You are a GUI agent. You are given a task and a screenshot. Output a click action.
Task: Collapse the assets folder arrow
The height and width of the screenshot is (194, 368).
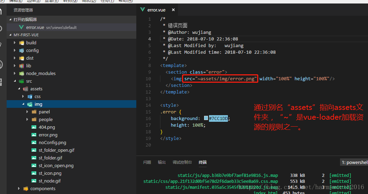click(x=19, y=89)
